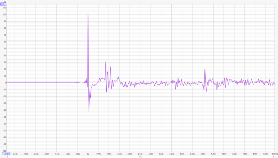
Task: Click the 50 label on the vertical axis
Action: tap(5, 49)
